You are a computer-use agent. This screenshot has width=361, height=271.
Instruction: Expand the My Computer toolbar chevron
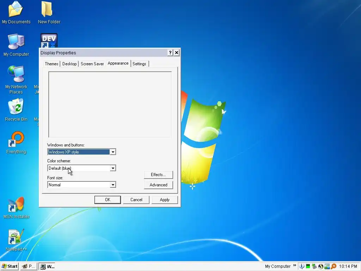coord(295,265)
